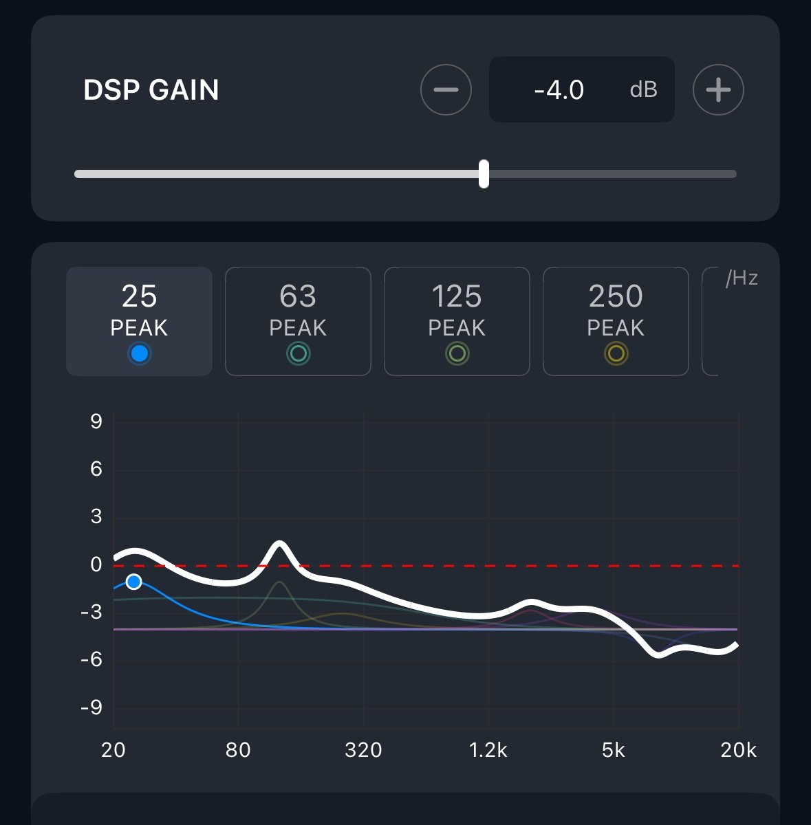
Task: Click the 320 frequency axis label
Action: [x=363, y=750]
